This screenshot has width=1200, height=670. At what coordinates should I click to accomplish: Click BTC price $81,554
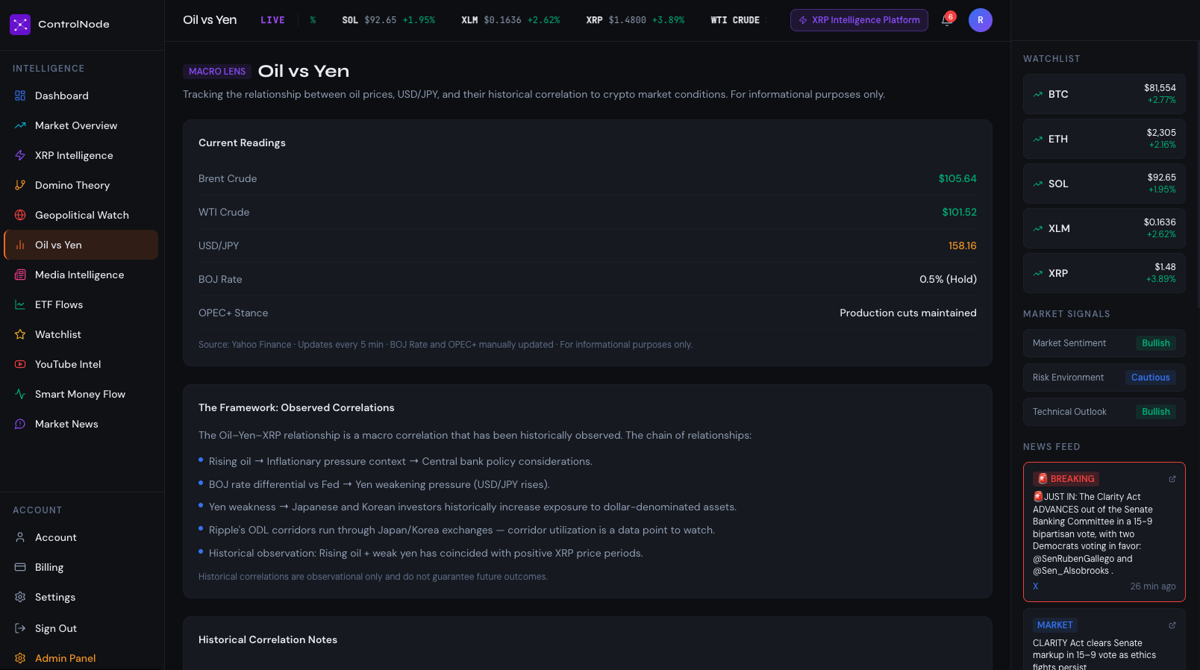pos(1160,88)
